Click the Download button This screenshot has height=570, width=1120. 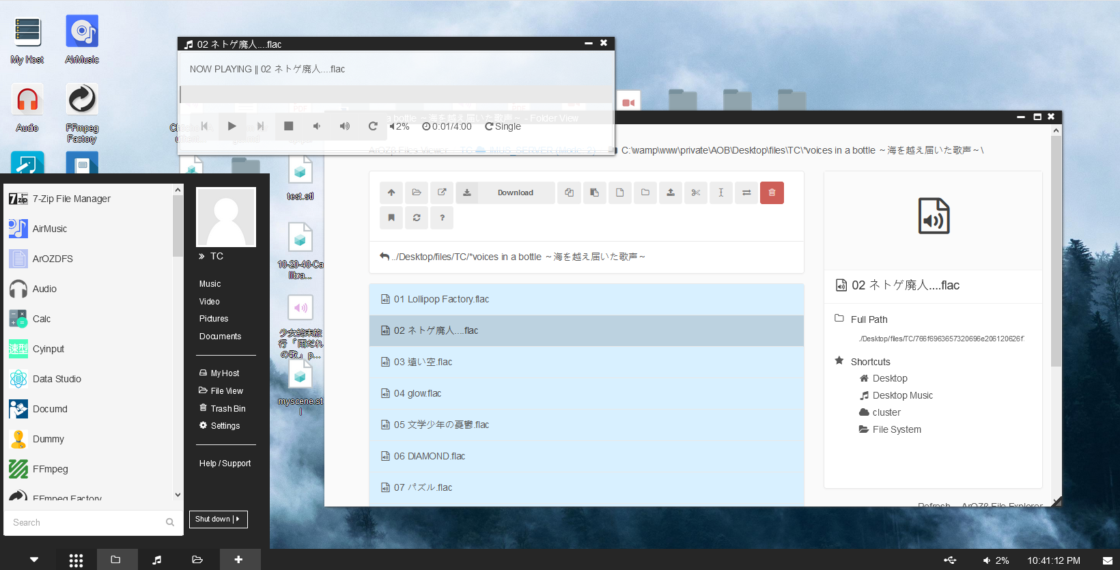515,193
